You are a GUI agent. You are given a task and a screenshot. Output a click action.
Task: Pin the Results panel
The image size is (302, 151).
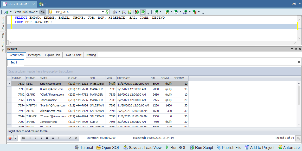pos(296,49)
